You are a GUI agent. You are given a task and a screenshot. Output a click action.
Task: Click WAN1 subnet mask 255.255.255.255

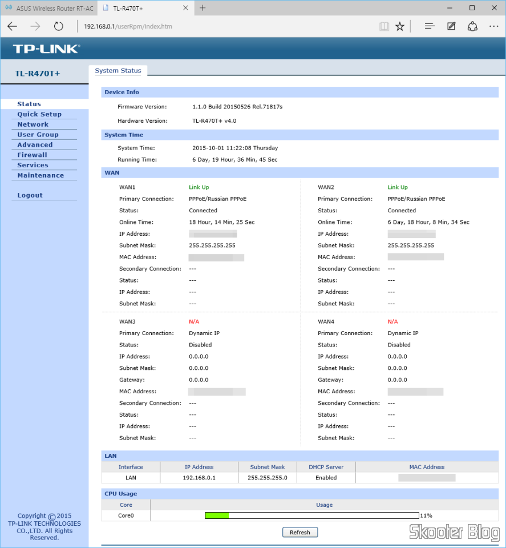click(x=212, y=245)
